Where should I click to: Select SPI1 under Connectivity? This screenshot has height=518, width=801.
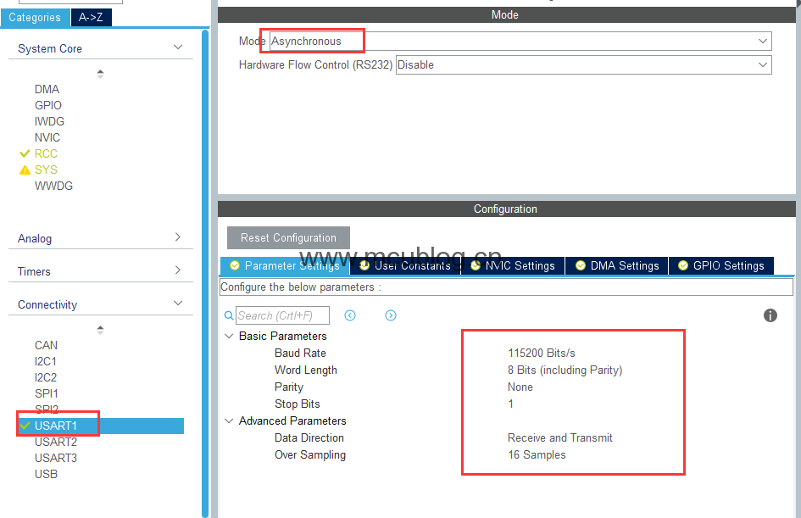pos(47,393)
